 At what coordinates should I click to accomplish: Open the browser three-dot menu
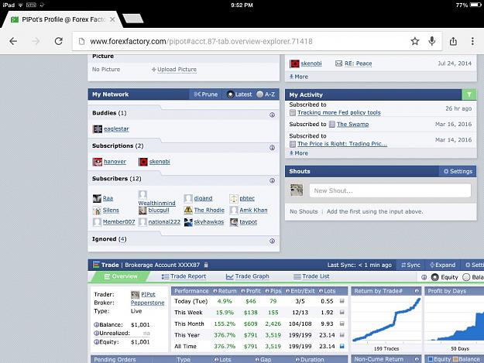point(472,41)
